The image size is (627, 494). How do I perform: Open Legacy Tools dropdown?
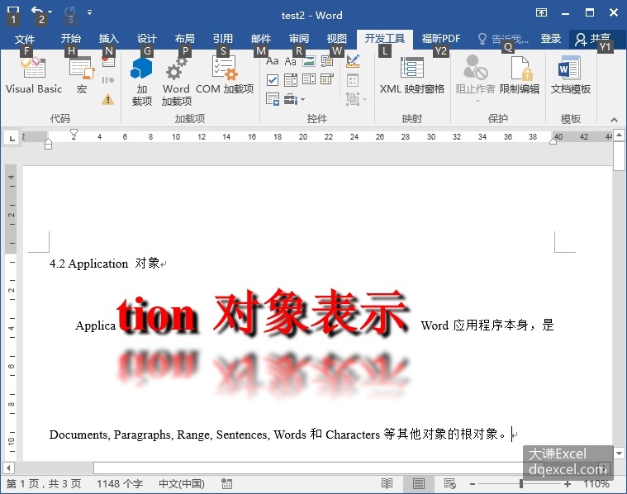(295, 99)
